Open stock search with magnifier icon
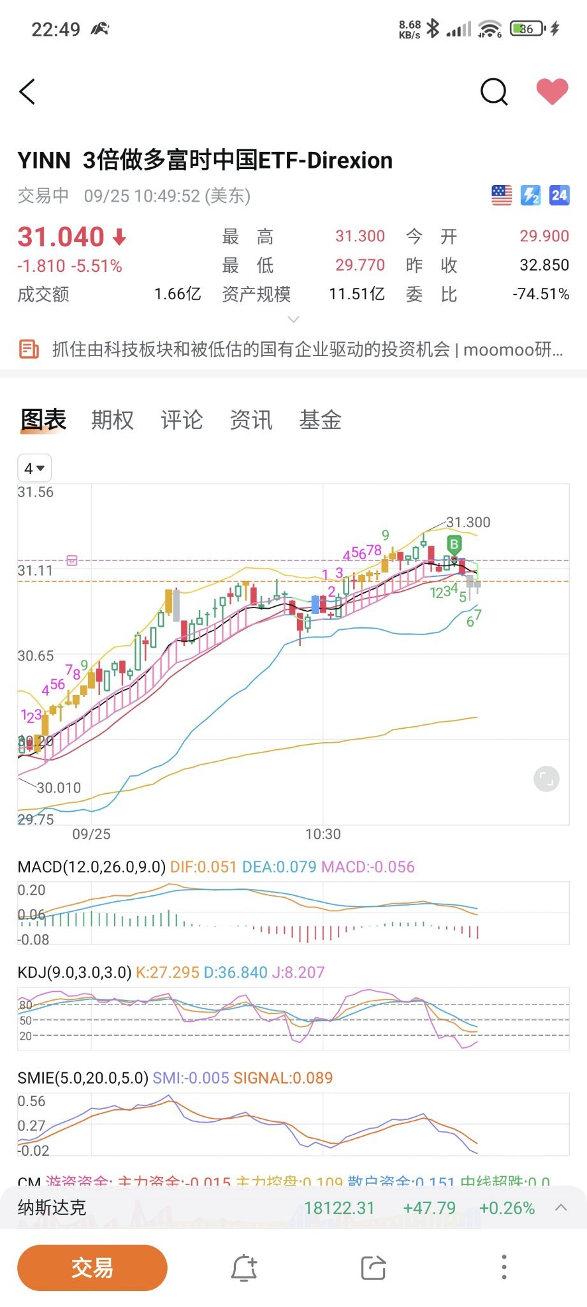 494,92
